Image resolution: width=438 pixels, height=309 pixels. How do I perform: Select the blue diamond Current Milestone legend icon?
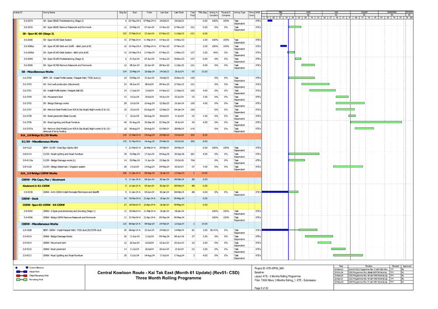(17, 268)
